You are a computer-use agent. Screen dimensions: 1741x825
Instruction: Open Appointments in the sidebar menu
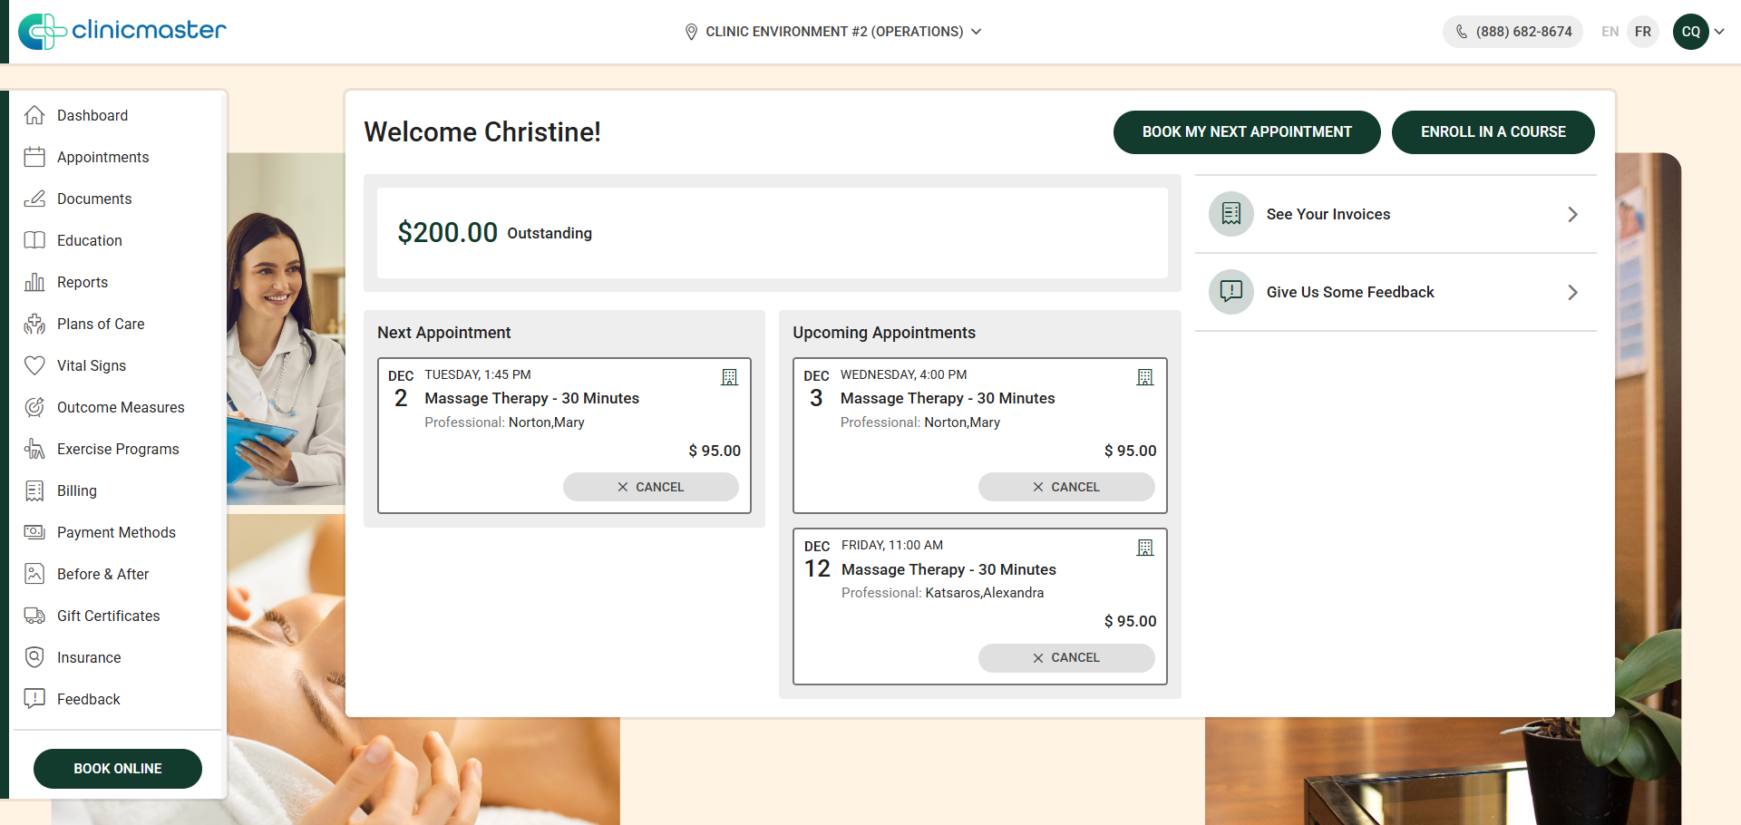click(102, 157)
